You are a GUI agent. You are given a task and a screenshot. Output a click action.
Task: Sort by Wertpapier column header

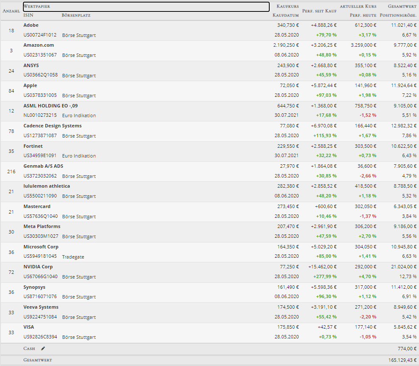coord(146,7)
